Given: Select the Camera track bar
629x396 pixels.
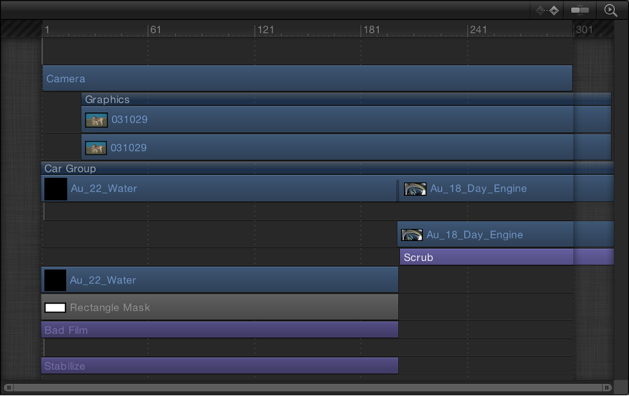Looking at the screenshot, I should tap(307, 78).
